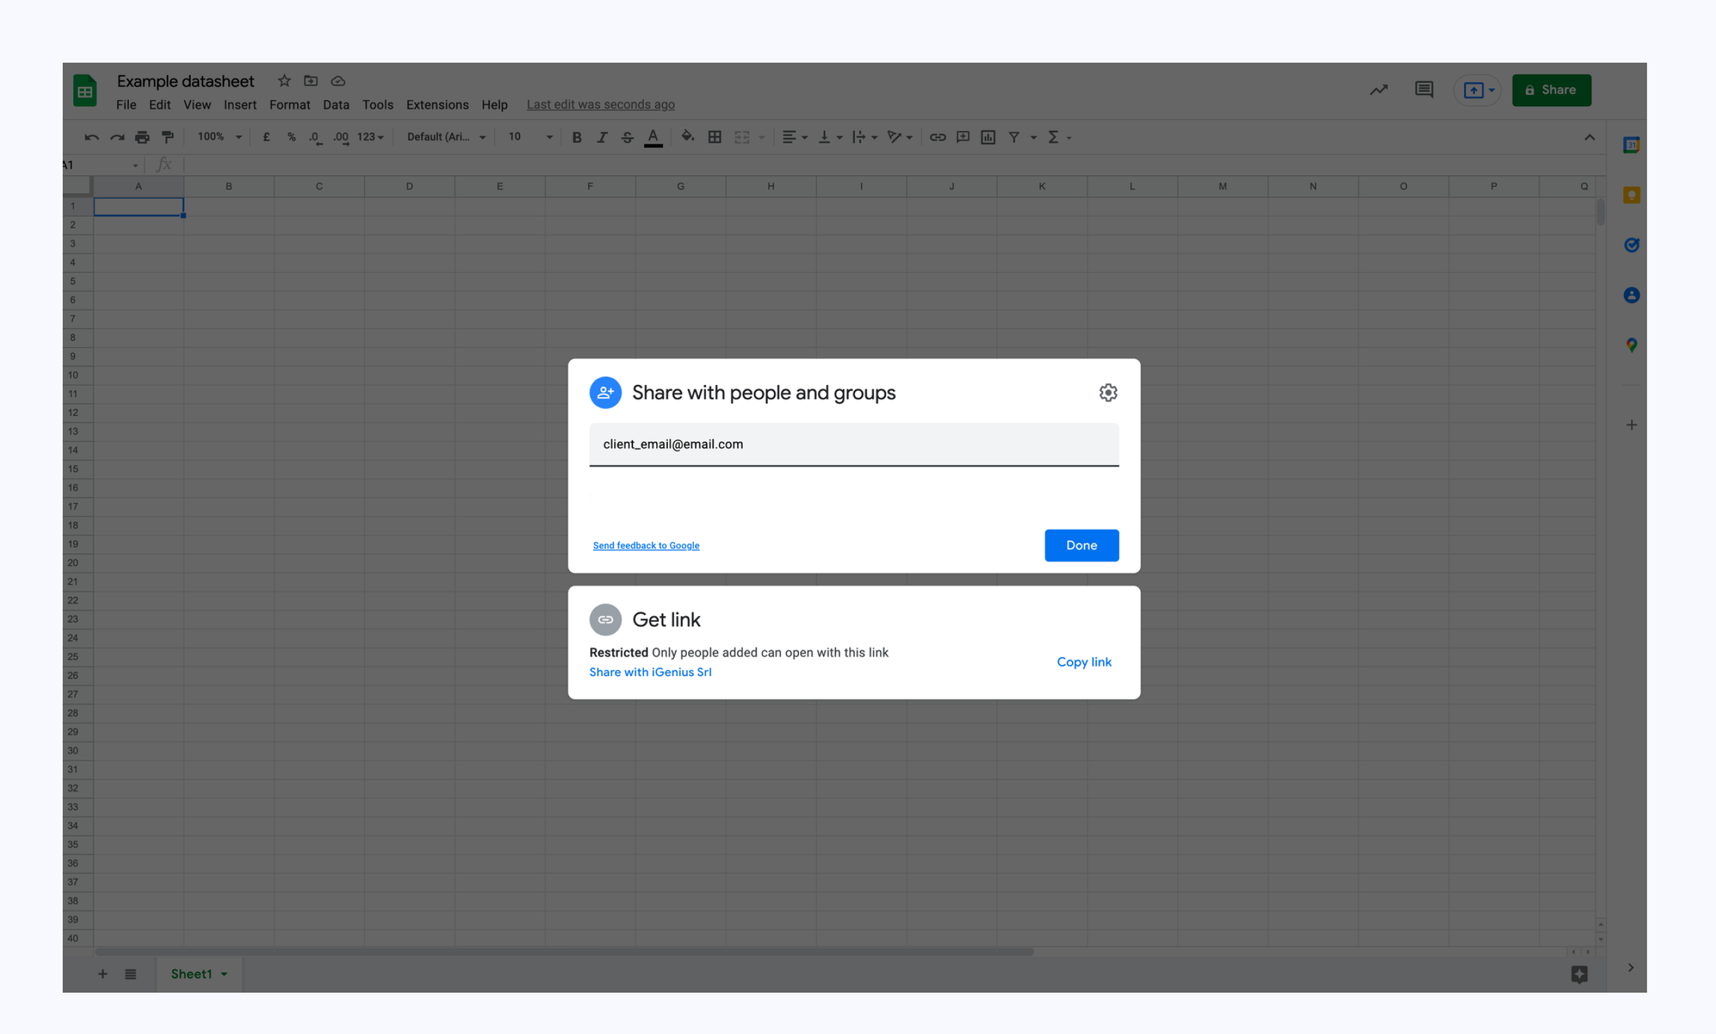The image size is (1716, 1034).
Task: Toggle italic formatting
Action: coord(601,137)
